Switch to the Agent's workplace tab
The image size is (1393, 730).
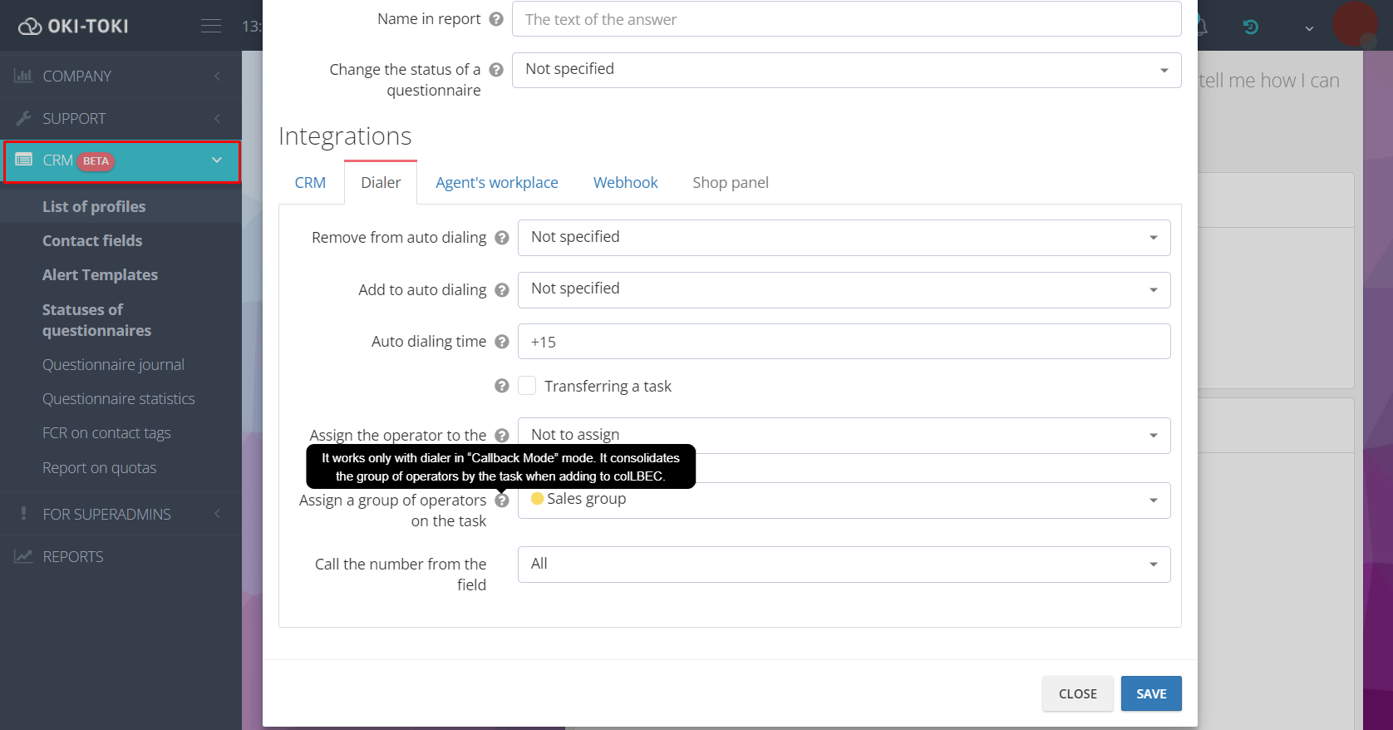tap(497, 183)
